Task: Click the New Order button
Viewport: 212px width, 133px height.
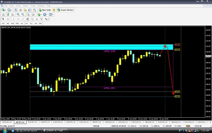Action: click(x=45, y=10)
